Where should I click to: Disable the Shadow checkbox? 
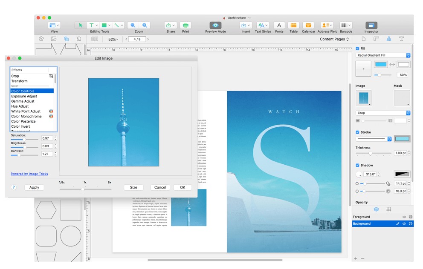tap(357, 165)
